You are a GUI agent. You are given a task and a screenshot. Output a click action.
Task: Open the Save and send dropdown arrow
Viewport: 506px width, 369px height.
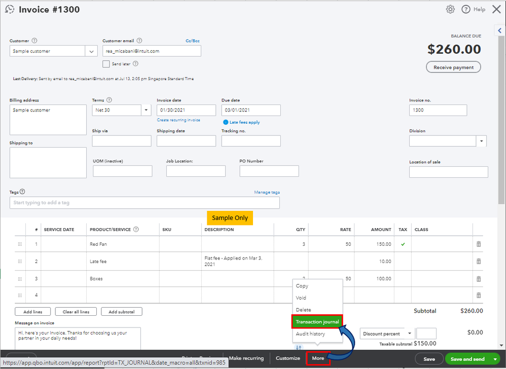[x=495, y=359]
